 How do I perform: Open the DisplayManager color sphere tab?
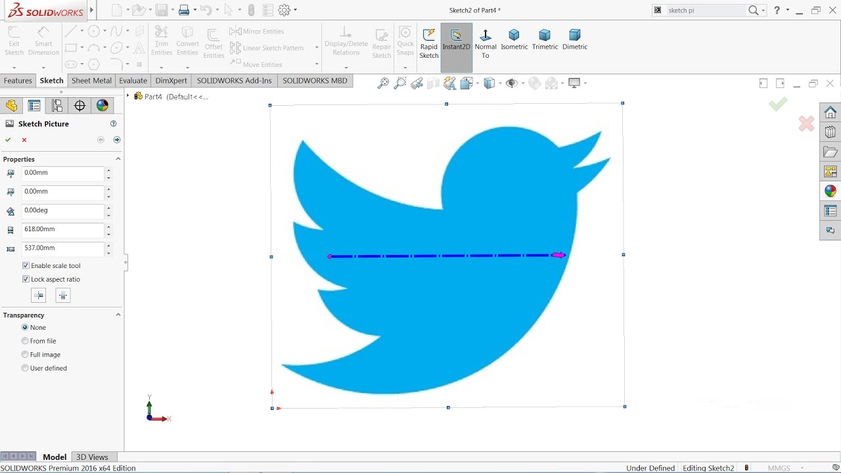point(102,106)
